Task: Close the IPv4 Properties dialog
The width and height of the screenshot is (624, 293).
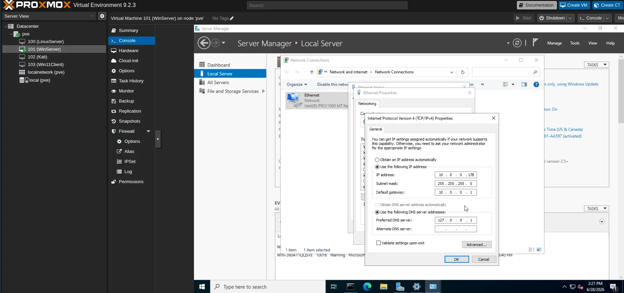Action: click(x=494, y=118)
